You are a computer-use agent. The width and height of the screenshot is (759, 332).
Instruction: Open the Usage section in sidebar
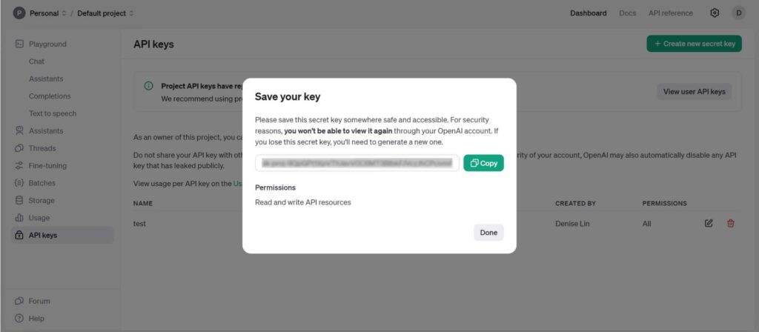tap(39, 218)
